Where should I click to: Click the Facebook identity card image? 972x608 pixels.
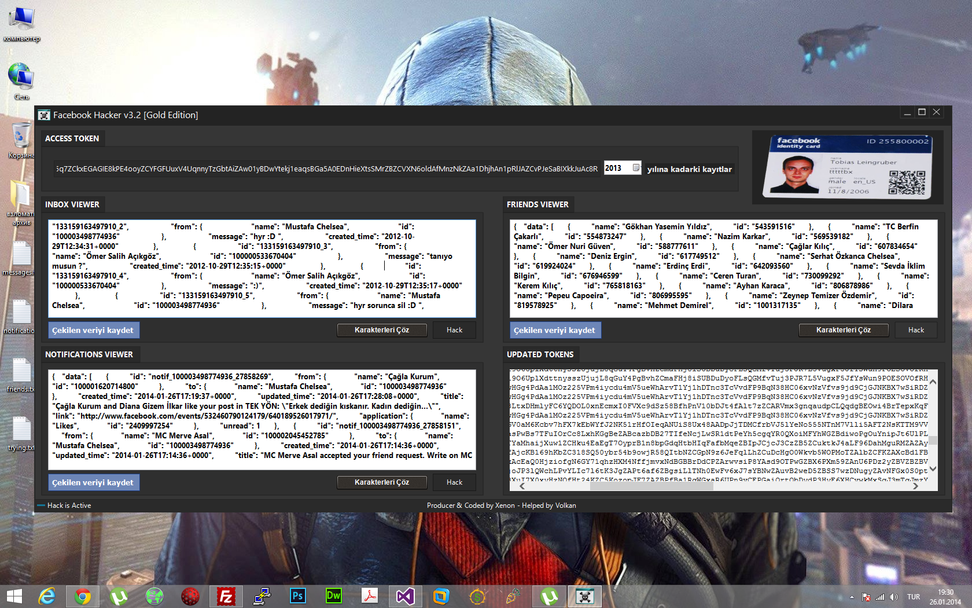click(x=848, y=167)
